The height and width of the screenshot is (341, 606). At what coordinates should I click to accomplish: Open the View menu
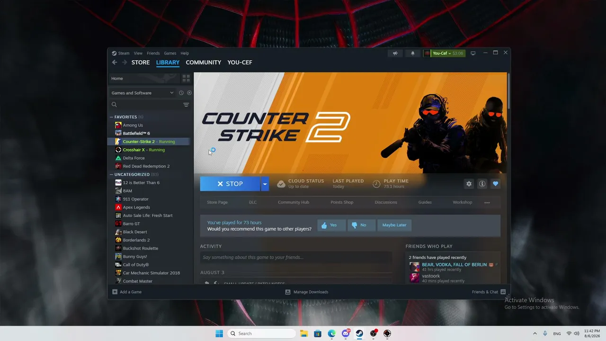pos(138,53)
